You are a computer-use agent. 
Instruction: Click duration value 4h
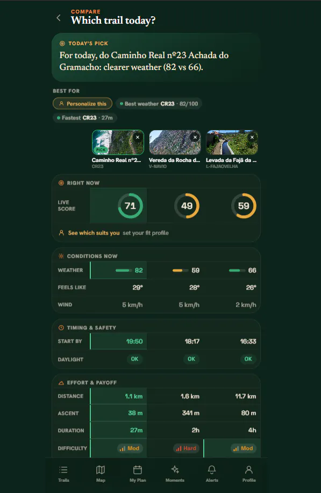(252, 431)
